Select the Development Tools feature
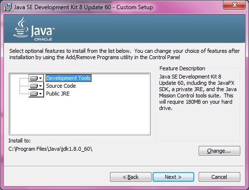 [68, 78]
